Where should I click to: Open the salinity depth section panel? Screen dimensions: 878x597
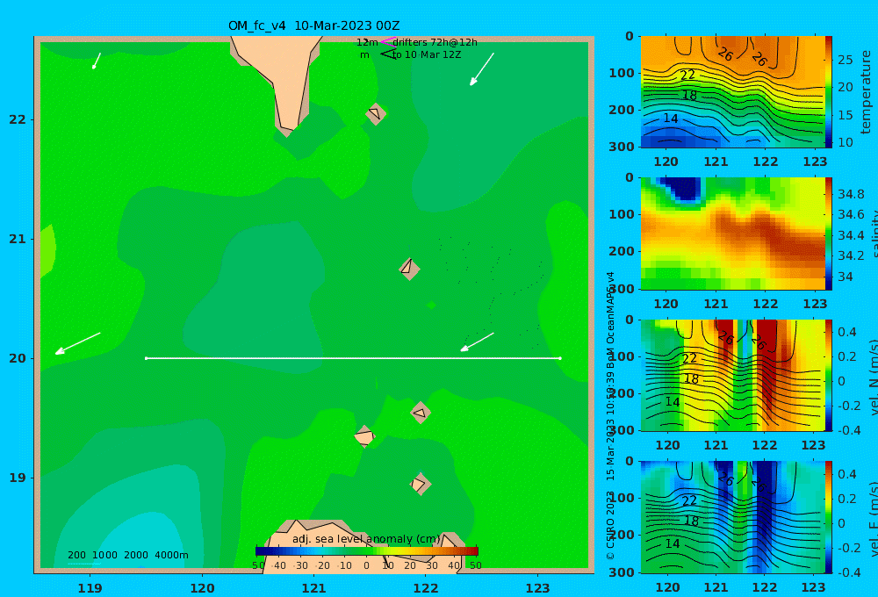pos(732,234)
